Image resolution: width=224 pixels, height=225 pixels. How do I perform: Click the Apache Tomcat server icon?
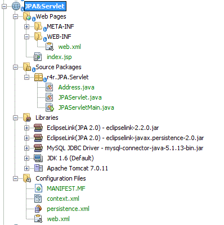click(38, 168)
